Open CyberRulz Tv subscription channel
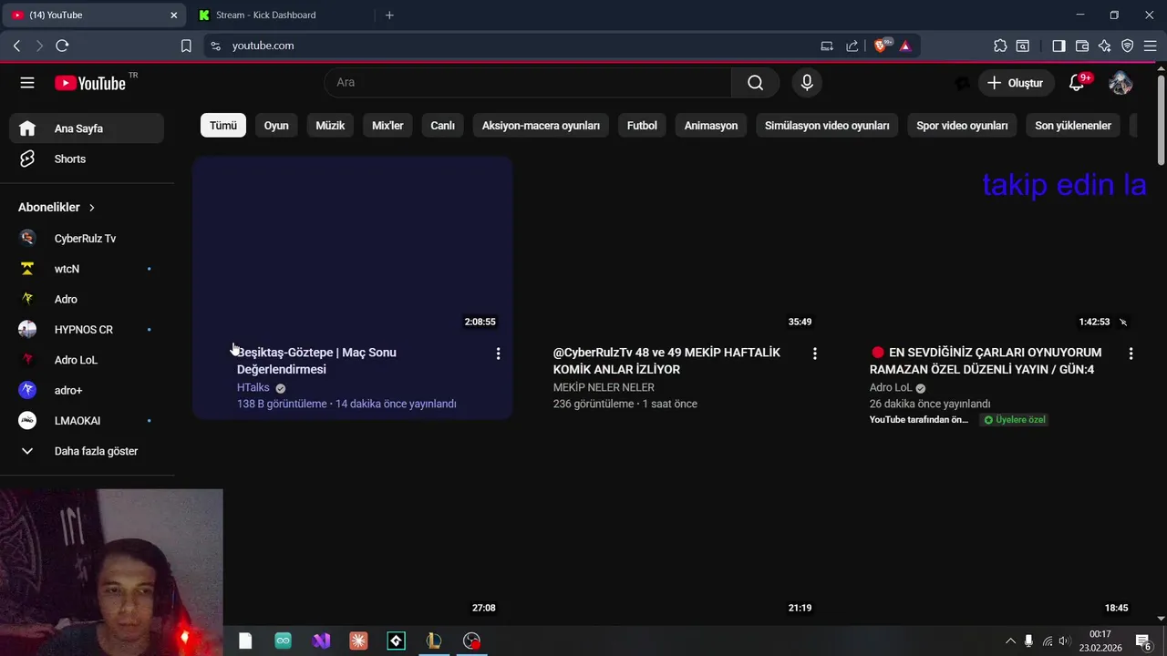This screenshot has height=656, width=1167. click(87, 239)
